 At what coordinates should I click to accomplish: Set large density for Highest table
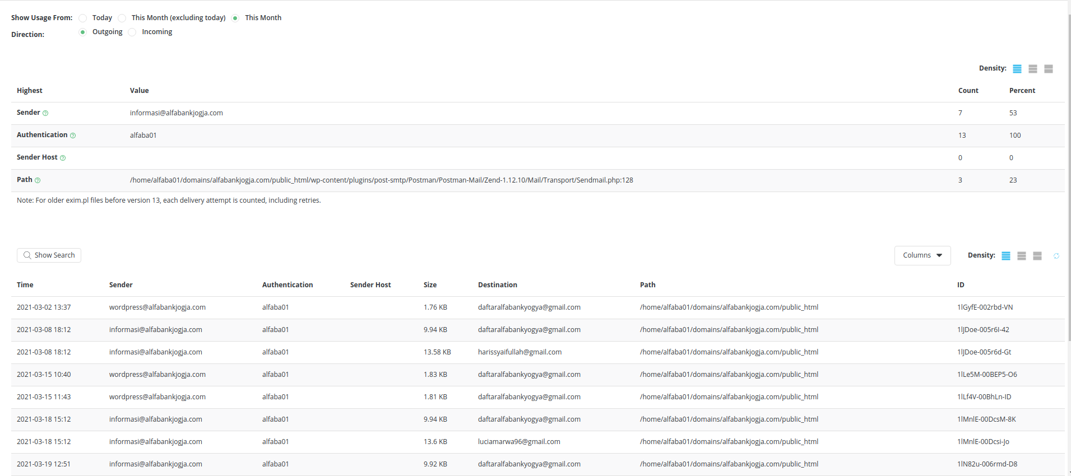pos(1049,69)
